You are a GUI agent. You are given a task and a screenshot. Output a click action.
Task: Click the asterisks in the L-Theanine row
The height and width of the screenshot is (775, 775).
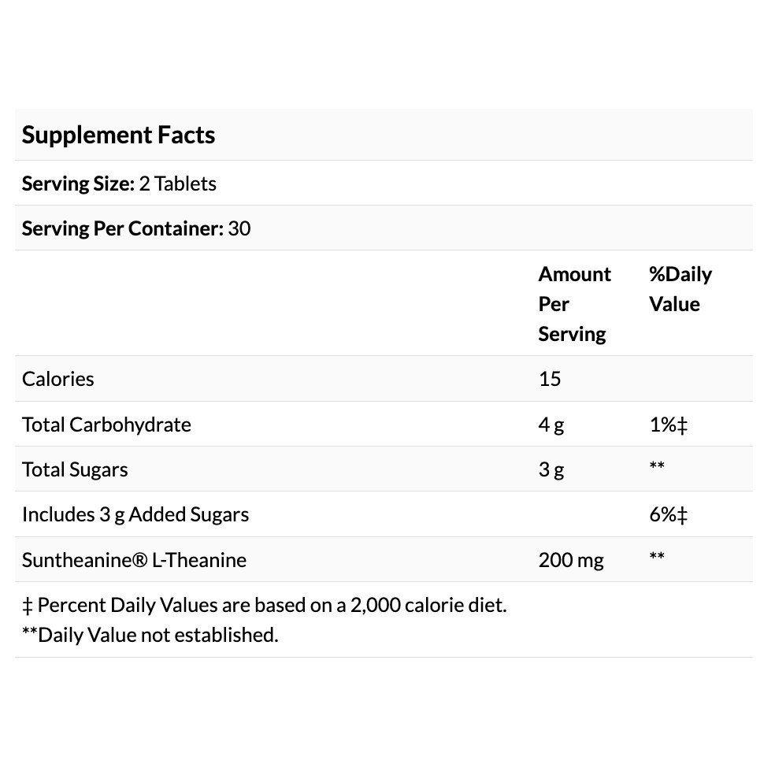[x=657, y=557]
